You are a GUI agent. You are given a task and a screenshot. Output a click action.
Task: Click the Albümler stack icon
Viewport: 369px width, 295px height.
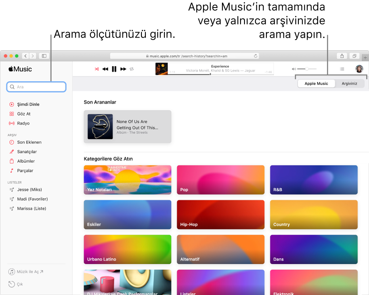tap(11, 161)
